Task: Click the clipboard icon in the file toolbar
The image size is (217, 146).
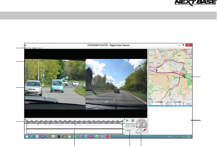Action: [x=161, y=102]
